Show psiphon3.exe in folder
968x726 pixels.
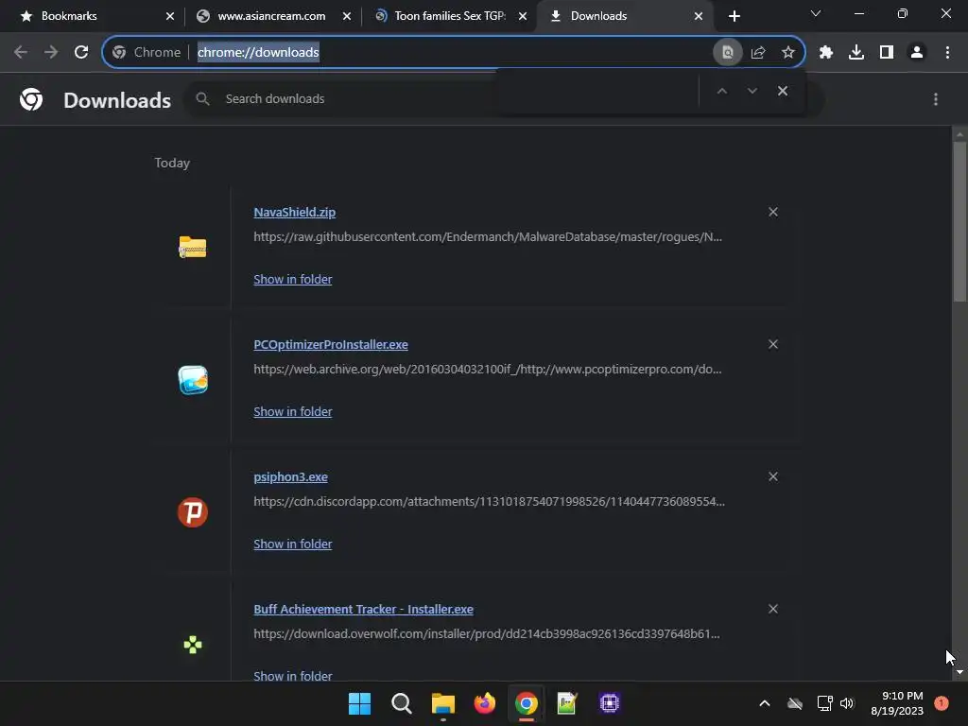[293, 544]
